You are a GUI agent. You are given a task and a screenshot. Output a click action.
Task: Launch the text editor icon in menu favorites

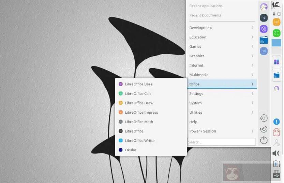click(x=264, y=51)
